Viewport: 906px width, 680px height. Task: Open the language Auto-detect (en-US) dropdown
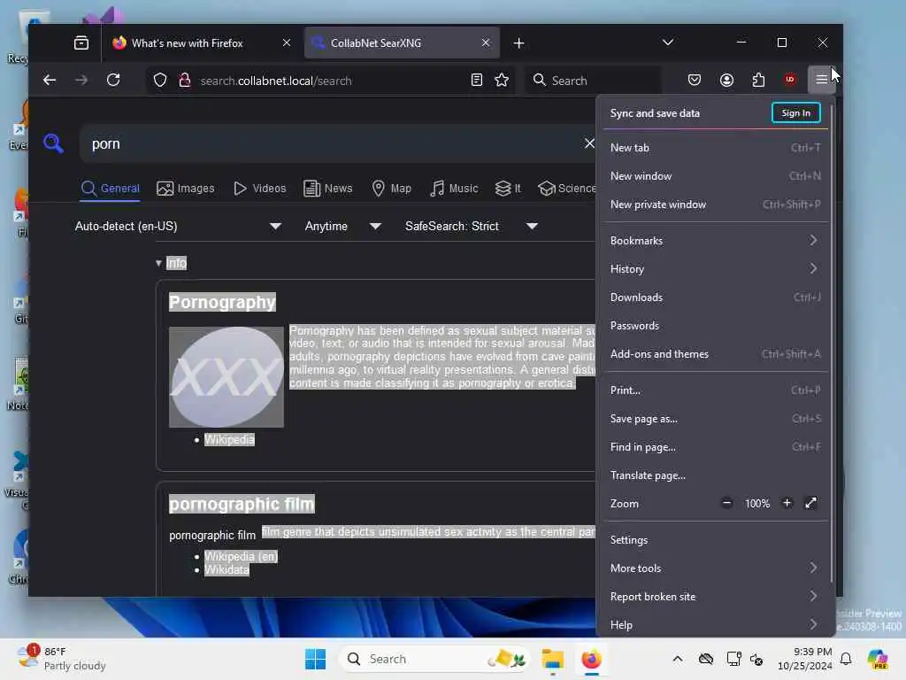[x=178, y=226]
